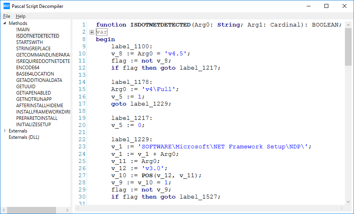
Task: Click the tree panel scroll left arrow
Action: pos(4,210)
